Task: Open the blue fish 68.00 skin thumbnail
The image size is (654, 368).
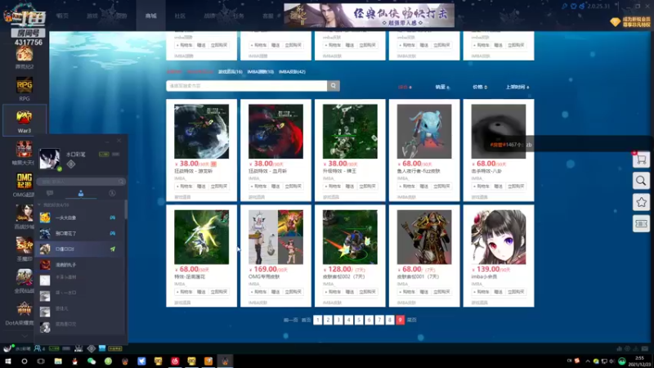Action: point(424,132)
